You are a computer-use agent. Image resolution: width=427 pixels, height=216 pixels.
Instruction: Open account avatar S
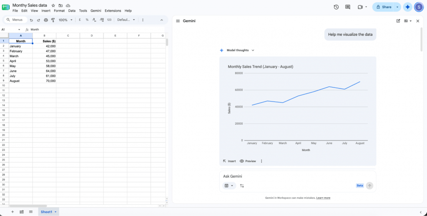click(419, 7)
